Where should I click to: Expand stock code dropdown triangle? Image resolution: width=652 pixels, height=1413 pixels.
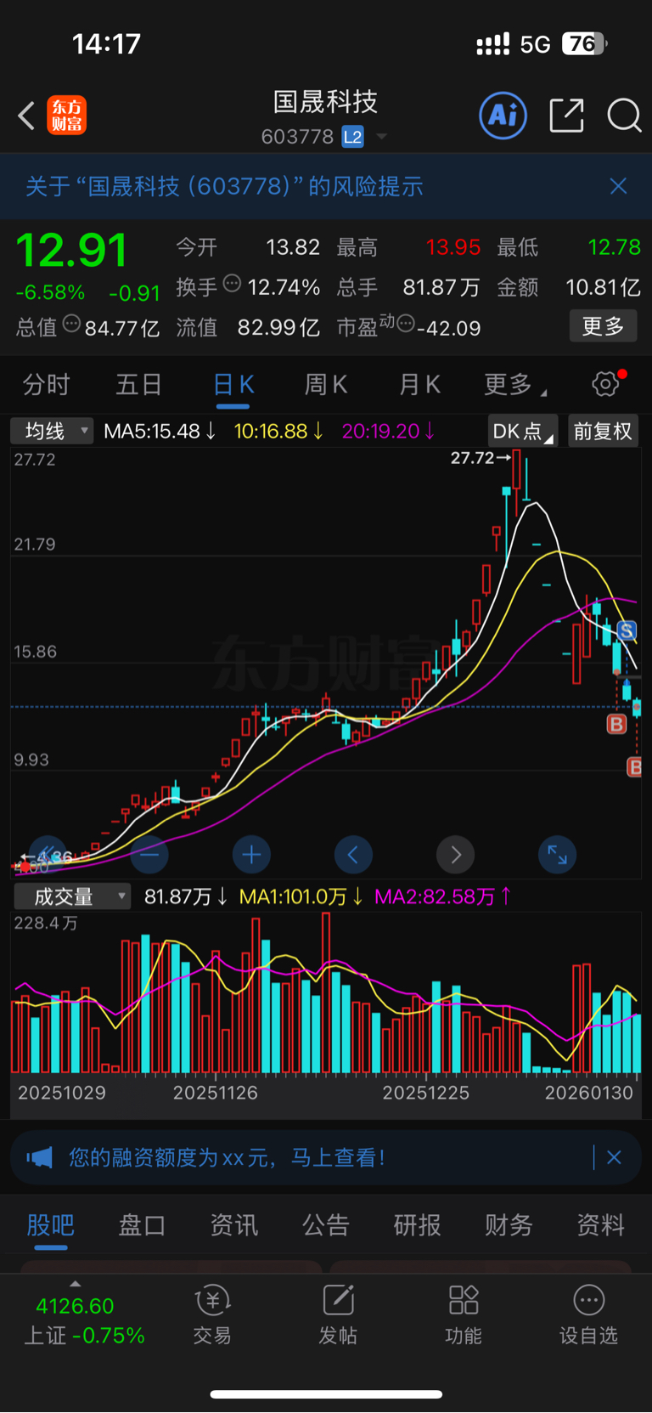pyautogui.click(x=382, y=137)
